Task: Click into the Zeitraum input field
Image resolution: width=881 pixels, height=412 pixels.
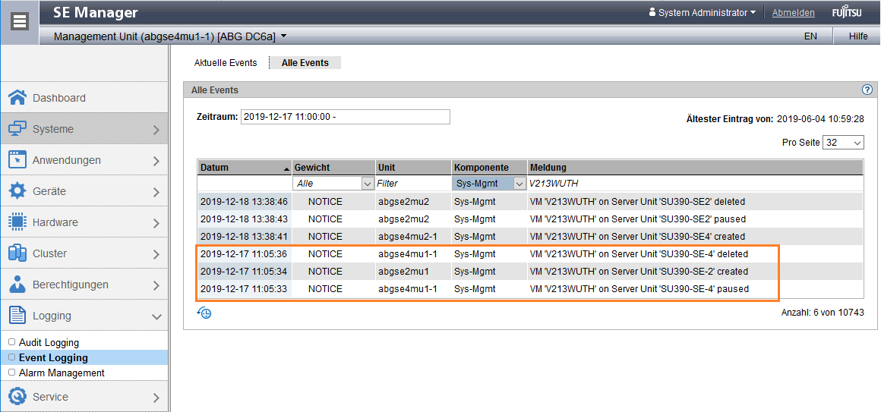Action: [x=345, y=117]
